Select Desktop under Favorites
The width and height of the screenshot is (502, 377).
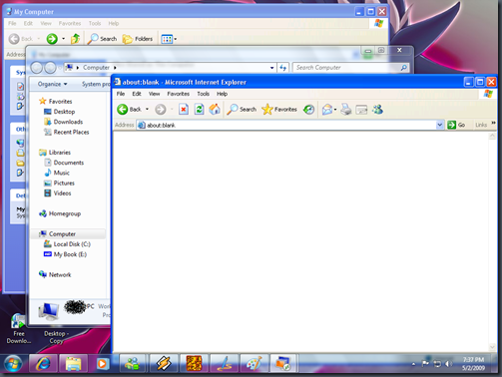click(60, 112)
